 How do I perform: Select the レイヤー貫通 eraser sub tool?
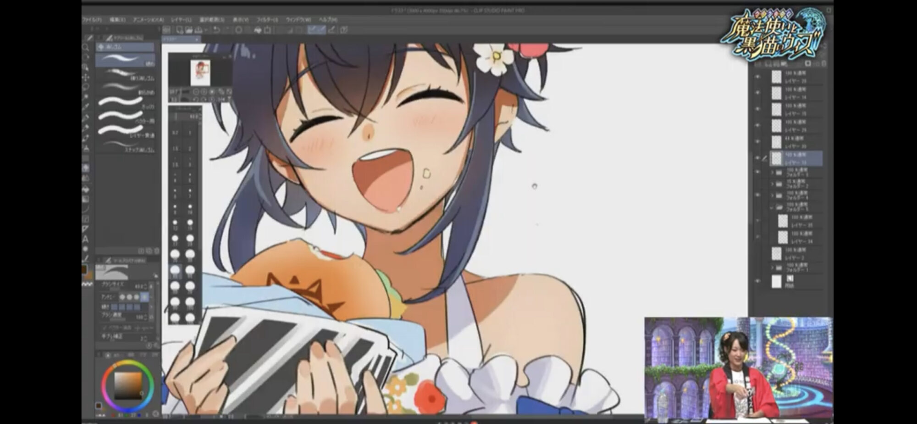[125, 131]
